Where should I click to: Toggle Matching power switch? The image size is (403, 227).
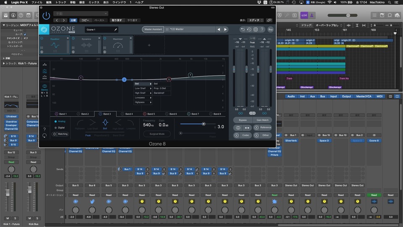pos(55,134)
